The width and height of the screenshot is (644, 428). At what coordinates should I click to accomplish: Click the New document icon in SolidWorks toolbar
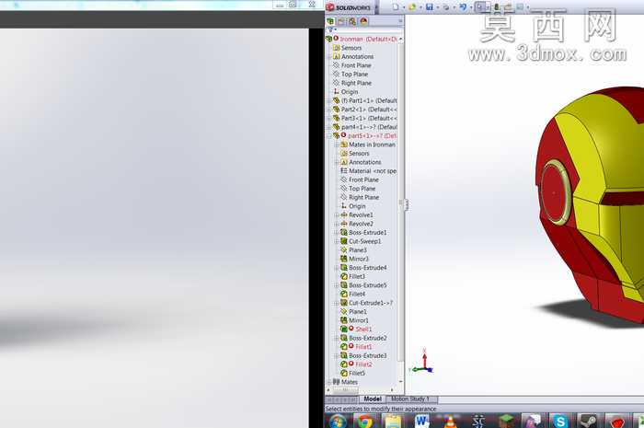pyautogui.click(x=395, y=7)
